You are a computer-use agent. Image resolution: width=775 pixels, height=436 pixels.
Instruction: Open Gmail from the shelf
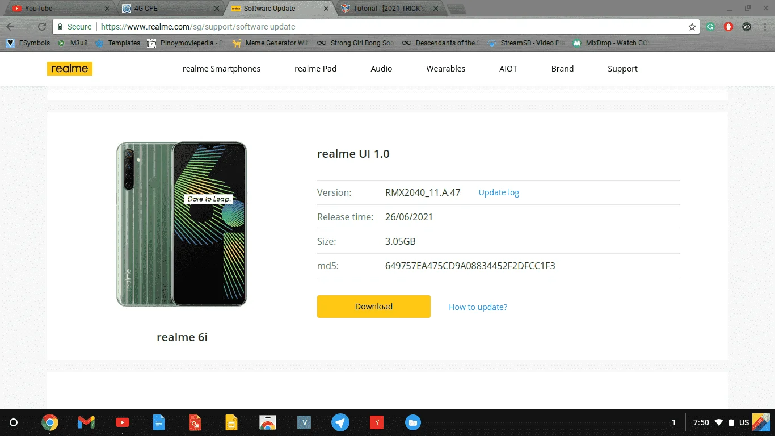coord(86,422)
